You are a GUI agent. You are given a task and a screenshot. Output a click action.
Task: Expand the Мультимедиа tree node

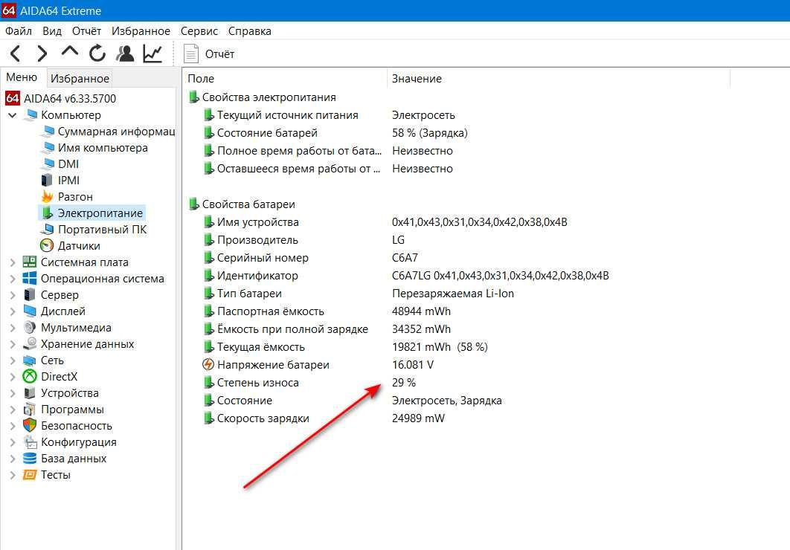point(13,328)
